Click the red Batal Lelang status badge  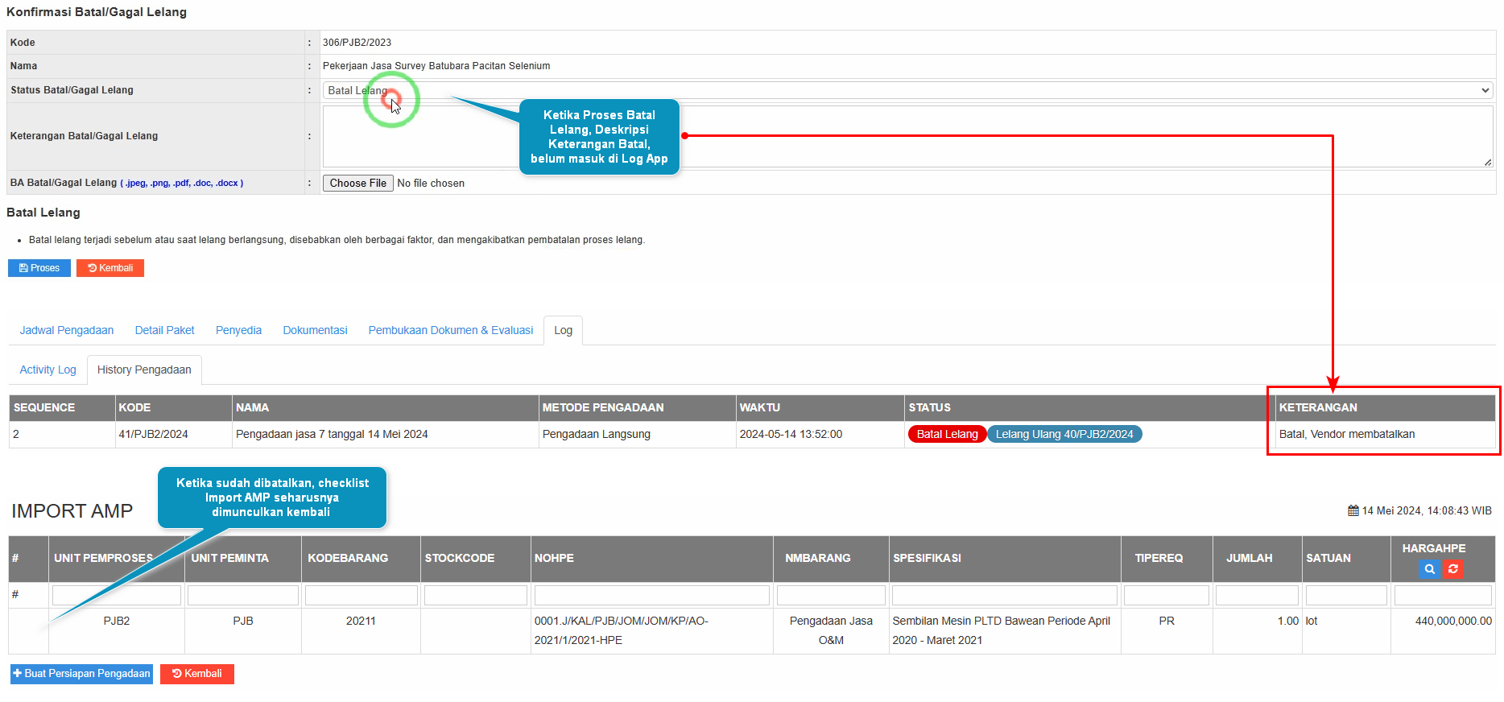click(947, 435)
